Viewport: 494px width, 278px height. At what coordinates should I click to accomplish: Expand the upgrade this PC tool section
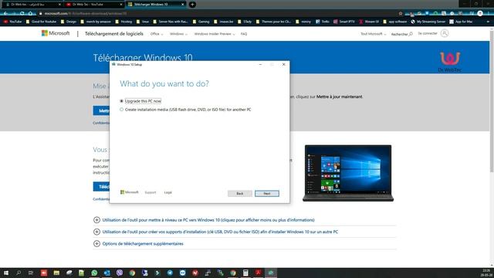96,220
